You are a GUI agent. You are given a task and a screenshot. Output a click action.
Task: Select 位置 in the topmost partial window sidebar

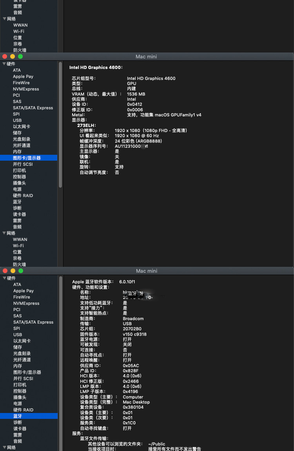[x=18, y=38]
